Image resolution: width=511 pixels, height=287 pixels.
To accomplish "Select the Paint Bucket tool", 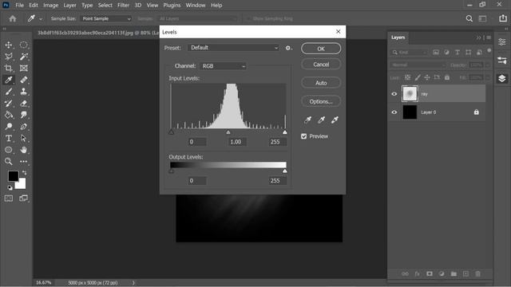I will coord(9,115).
